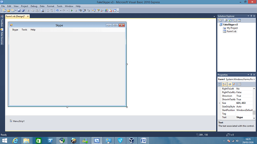The width and height of the screenshot is (257, 144).
Task: Open Solution Explorer from the main toolbar
Action: 93,11
